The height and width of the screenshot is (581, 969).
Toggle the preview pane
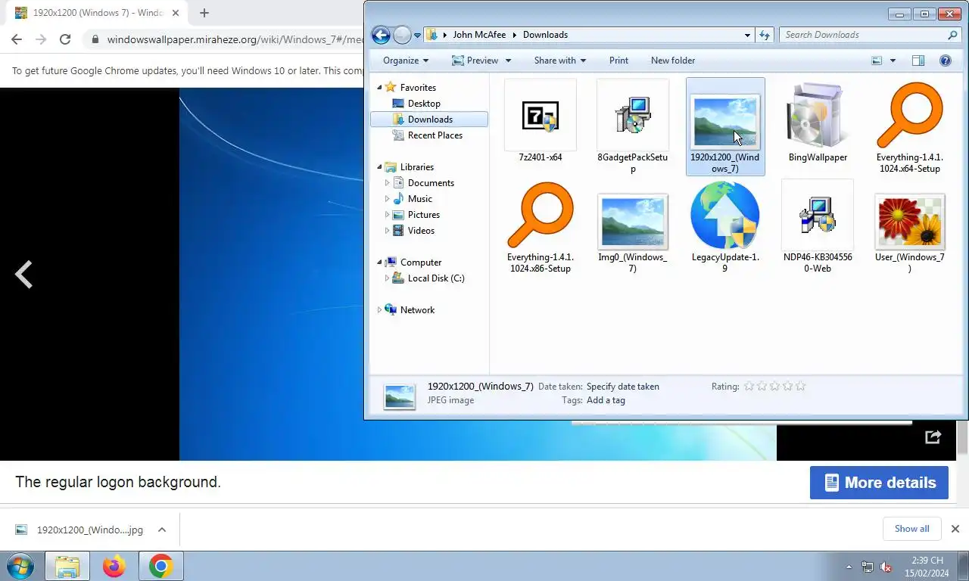pyautogui.click(x=918, y=61)
